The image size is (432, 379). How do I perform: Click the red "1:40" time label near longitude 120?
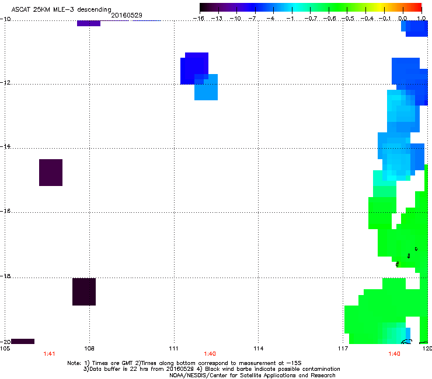[394, 354]
